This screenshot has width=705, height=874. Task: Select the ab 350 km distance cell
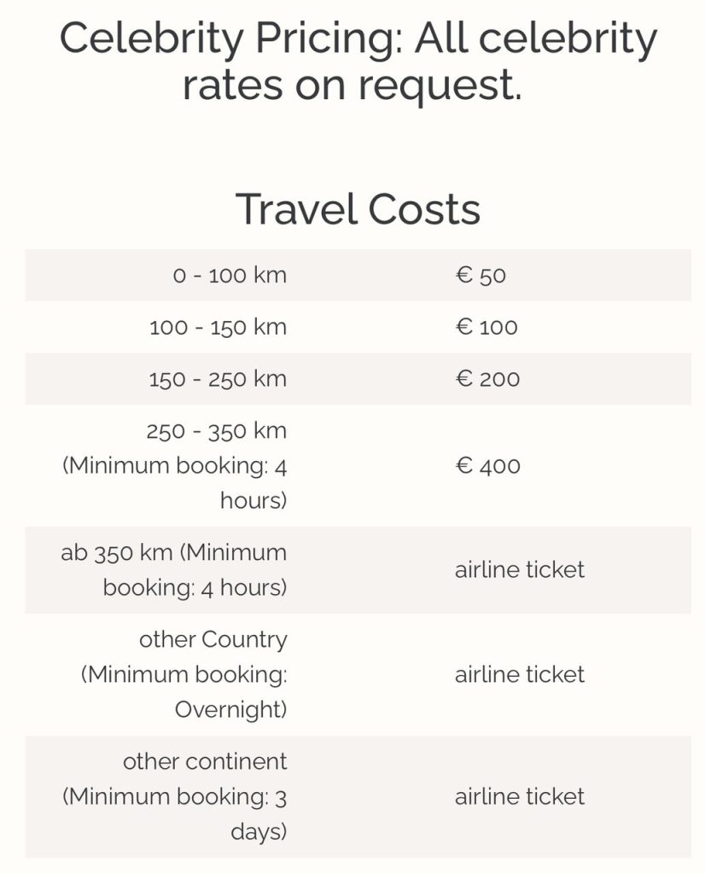click(174, 570)
